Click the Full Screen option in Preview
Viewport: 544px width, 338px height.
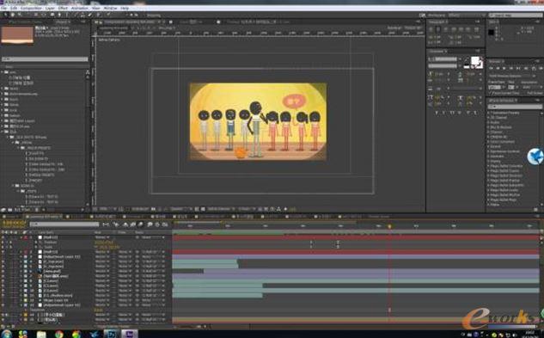tap(535, 94)
